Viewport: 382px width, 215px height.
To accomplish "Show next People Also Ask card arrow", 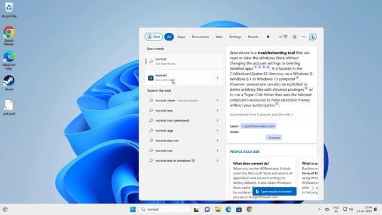I will 313,188.
